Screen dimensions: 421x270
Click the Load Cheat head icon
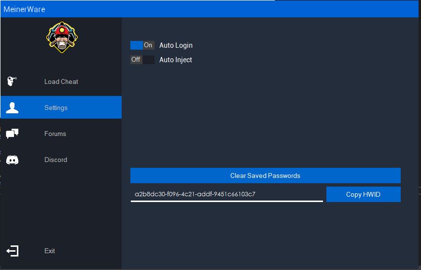tap(12, 81)
